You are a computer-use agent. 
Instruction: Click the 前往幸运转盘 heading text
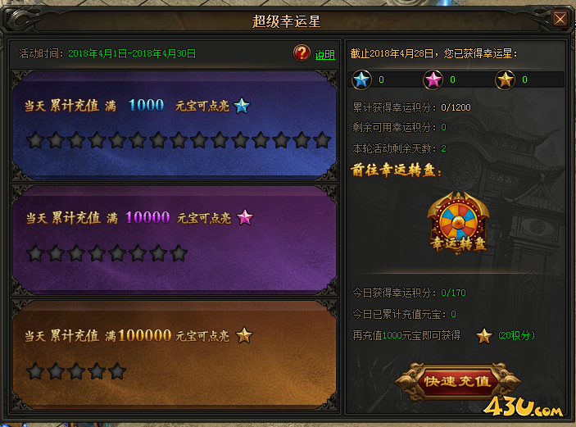(x=396, y=170)
